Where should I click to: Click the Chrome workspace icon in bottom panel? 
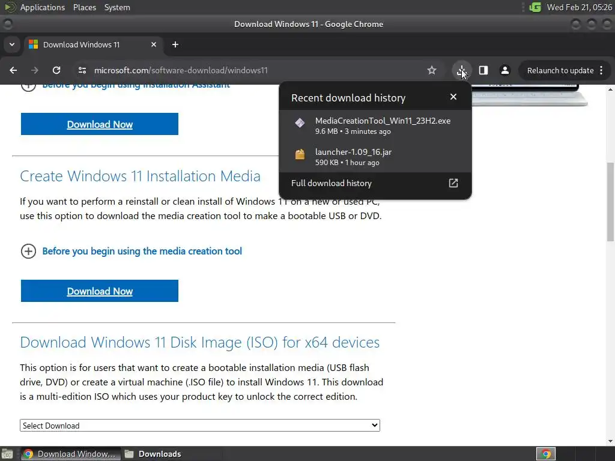coord(545,454)
